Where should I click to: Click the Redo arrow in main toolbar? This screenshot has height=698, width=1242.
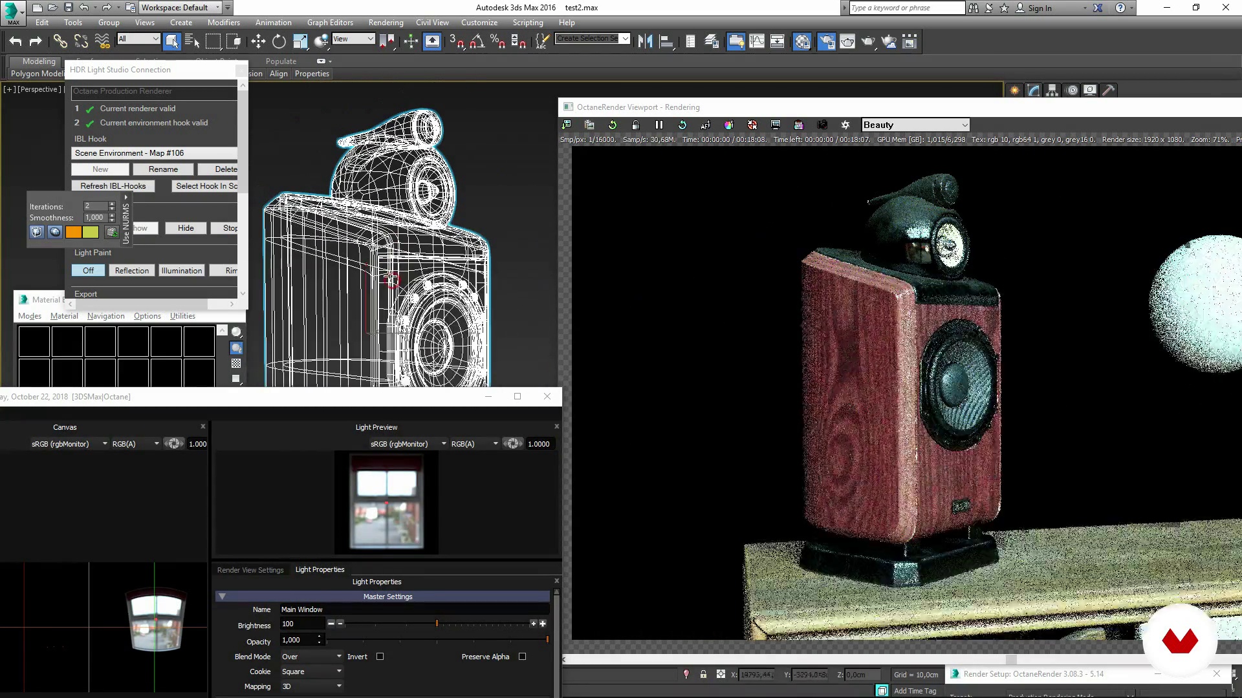(36, 42)
